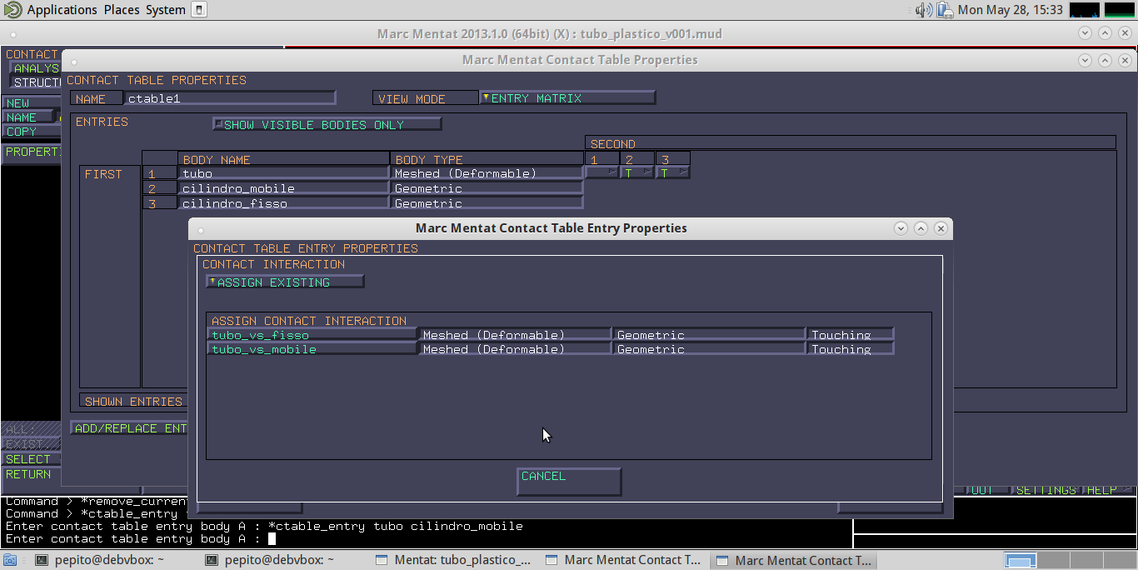Click STRUCTURAL item in top-left panel

[37, 82]
